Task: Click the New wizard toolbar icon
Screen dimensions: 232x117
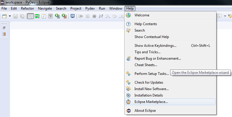Action: [x=4, y=16]
